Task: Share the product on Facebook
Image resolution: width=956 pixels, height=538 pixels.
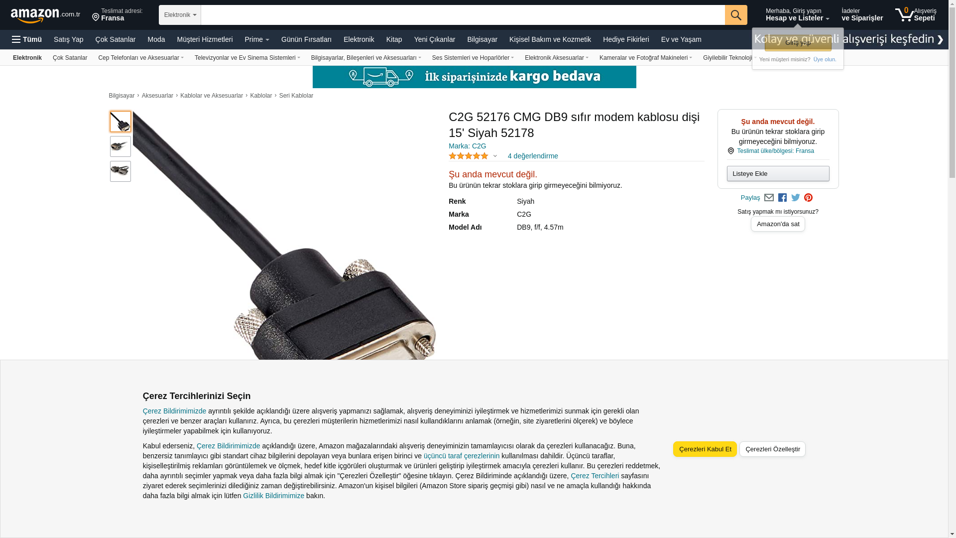Action: click(782, 198)
